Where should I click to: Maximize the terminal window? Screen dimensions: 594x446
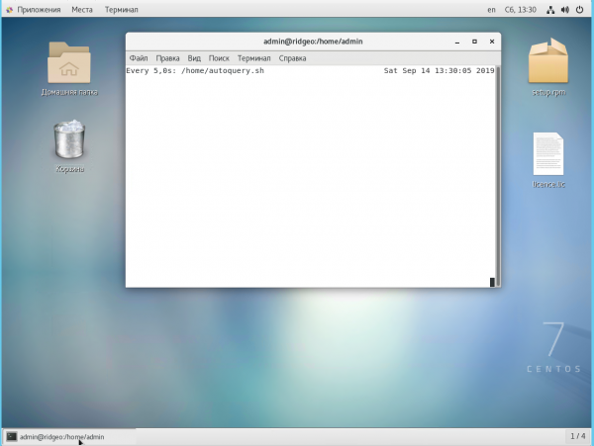[474, 42]
